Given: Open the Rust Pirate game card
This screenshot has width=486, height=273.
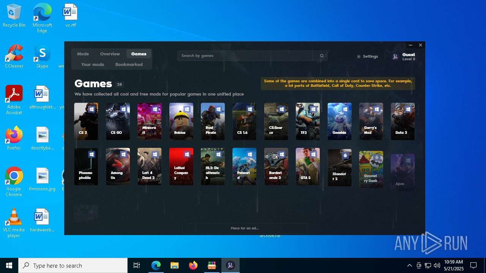Looking at the screenshot, I should coord(213,121).
